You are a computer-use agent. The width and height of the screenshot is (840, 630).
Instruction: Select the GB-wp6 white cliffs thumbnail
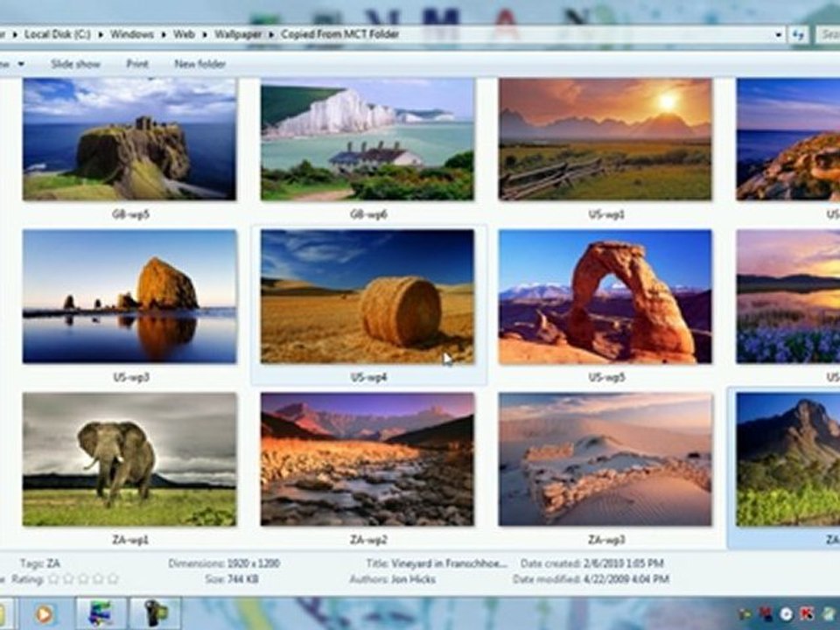(367, 139)
